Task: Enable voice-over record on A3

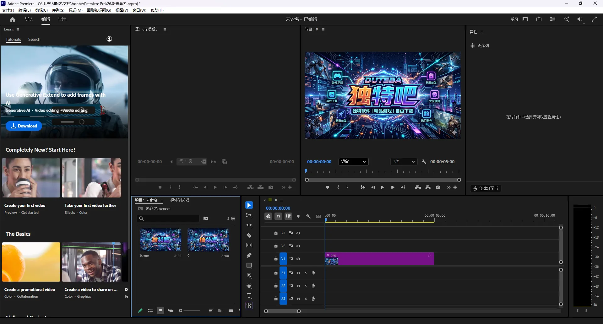Action: 313,299
